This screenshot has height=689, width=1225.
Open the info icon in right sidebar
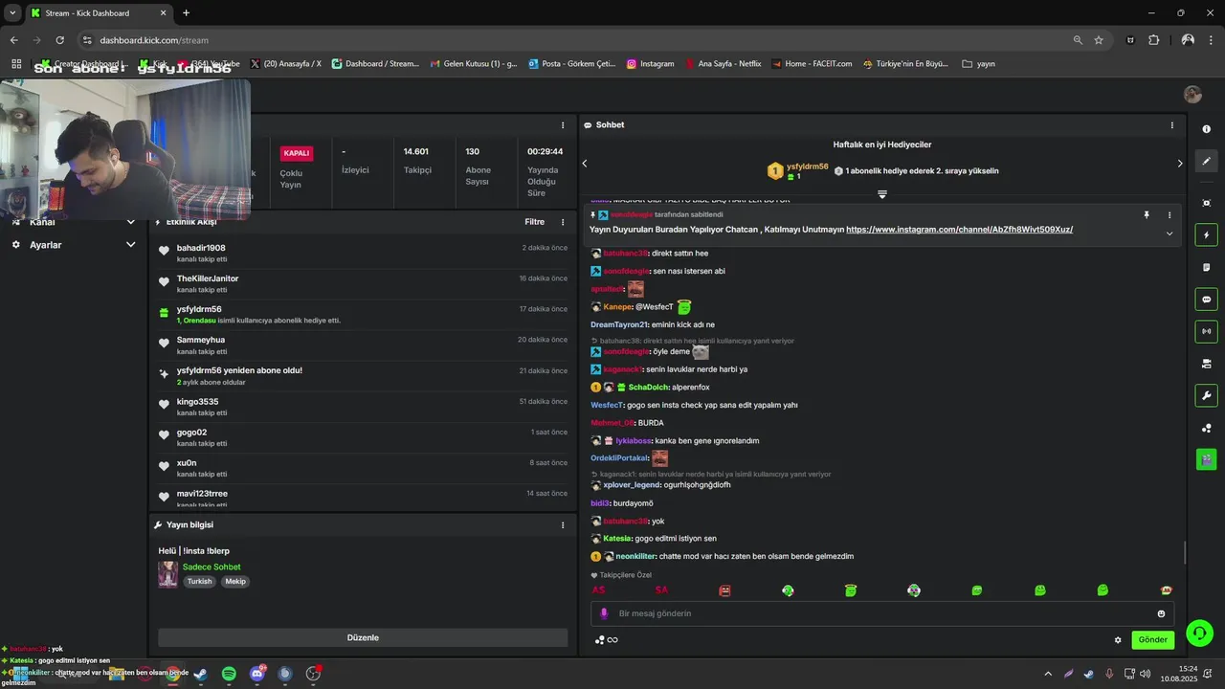pyautogui.click(x=1206, y=128)
